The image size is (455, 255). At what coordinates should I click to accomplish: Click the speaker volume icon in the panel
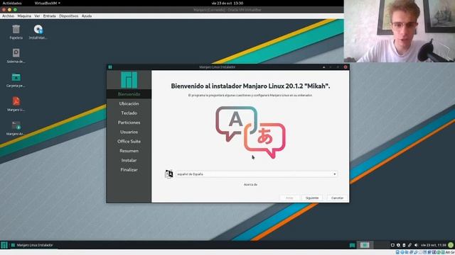tap(416, 245)
